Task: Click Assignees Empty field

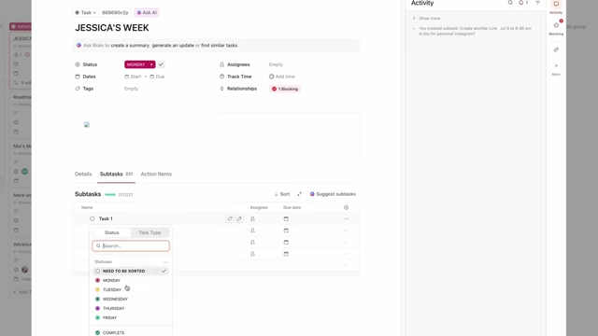Action: click(276, 64)
